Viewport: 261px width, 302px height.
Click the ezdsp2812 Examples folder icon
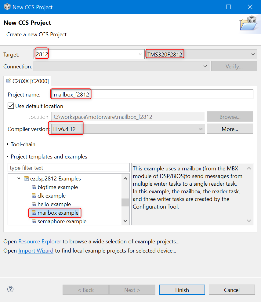click(26, 179)
